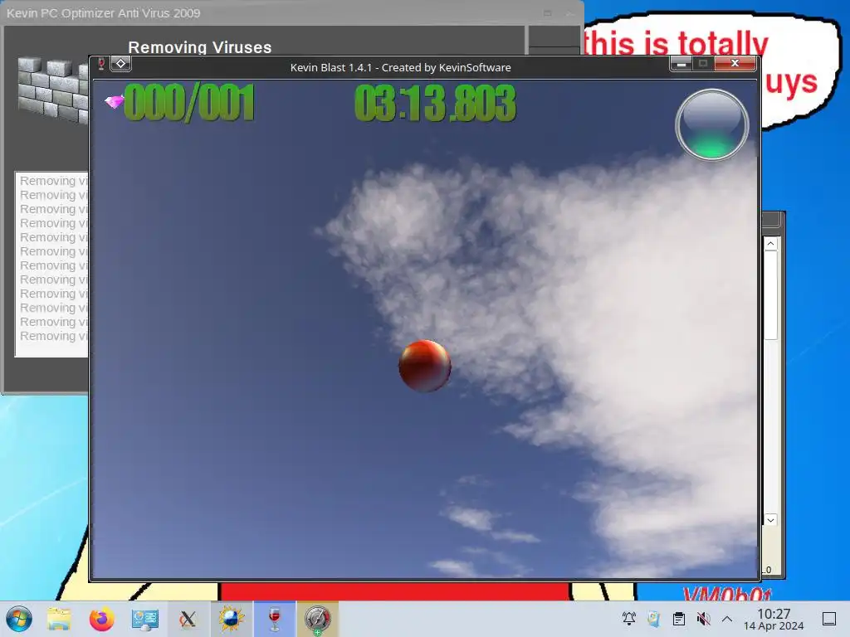Click the muted volume tray icon
This screenshot has width=850, height=637.
(703, 619)
